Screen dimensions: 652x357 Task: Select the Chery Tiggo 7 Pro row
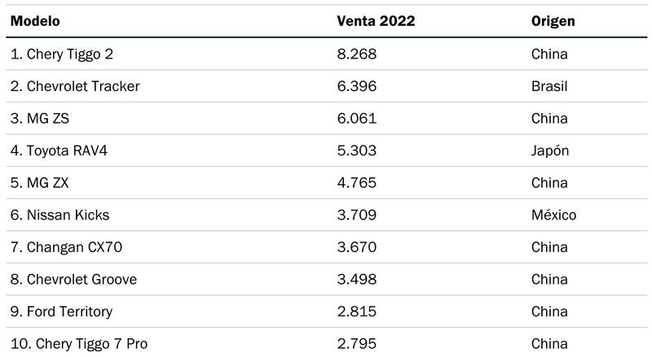(x=79, y=344)
